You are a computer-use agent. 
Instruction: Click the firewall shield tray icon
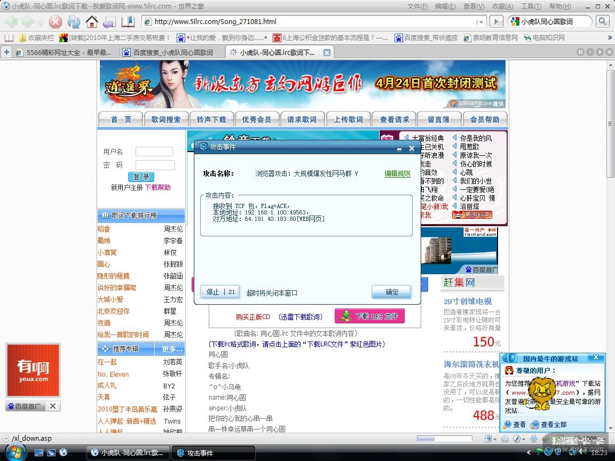pos(558,452)
